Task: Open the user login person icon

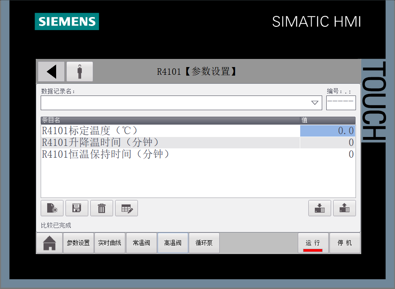Action: tap(80, 72)
